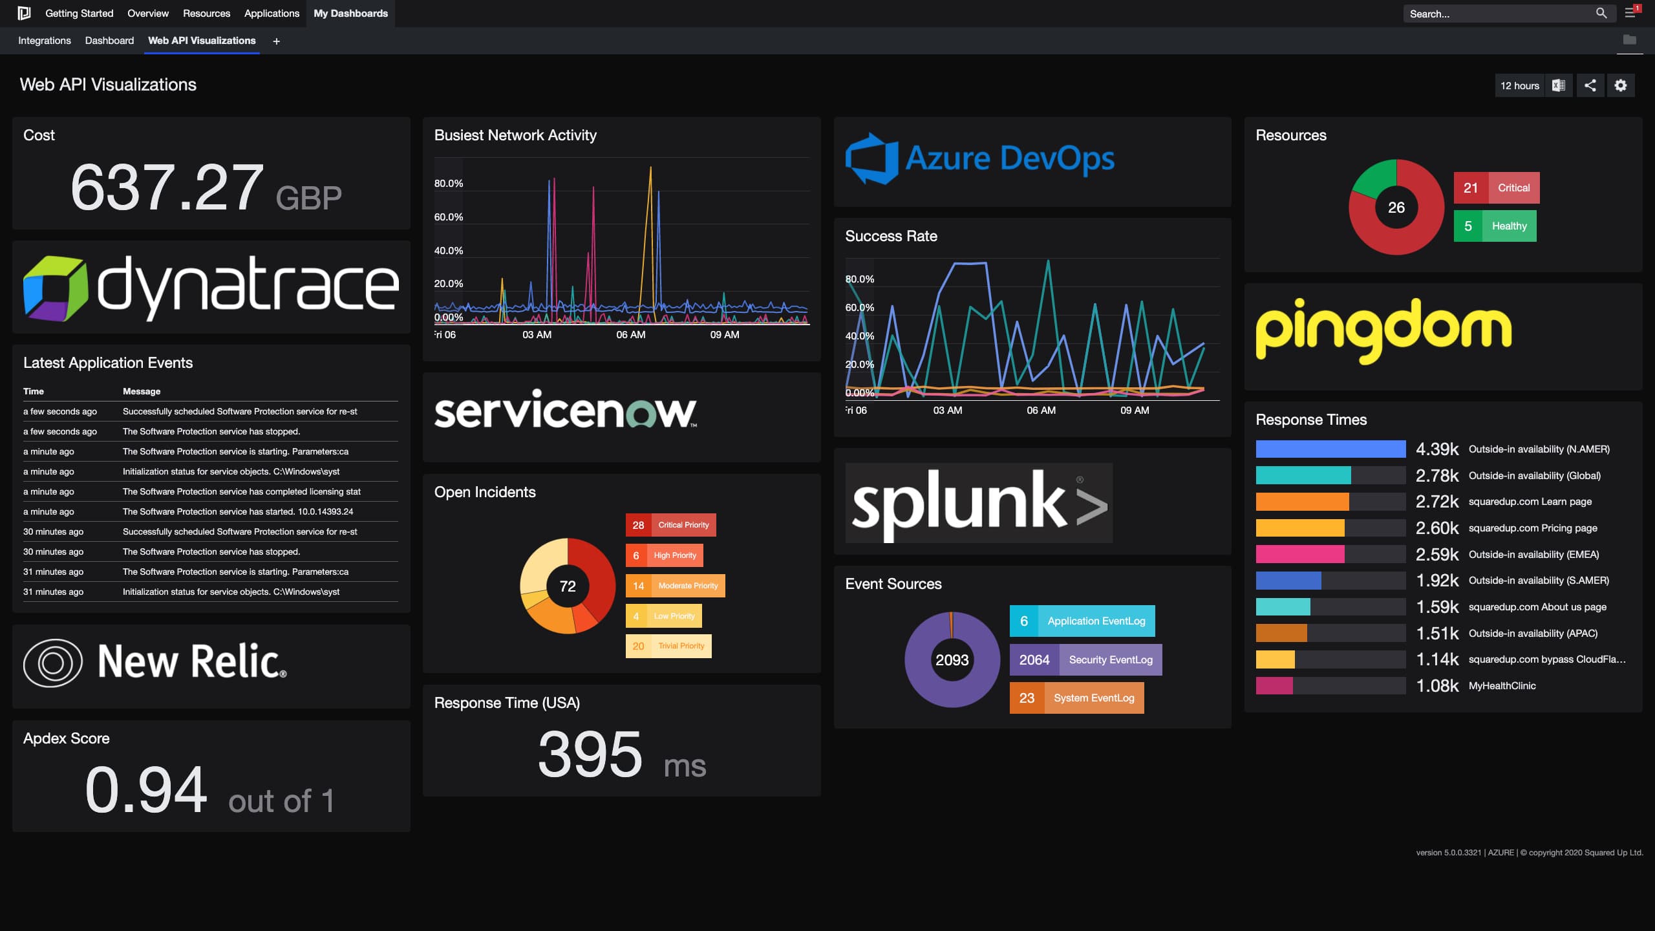Click the Latest Application Events title

(108, 363)
